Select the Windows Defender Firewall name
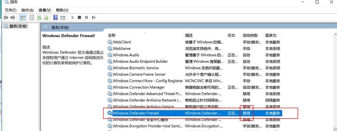Viewport: 337px width, 131px height. tap(136, 113)
